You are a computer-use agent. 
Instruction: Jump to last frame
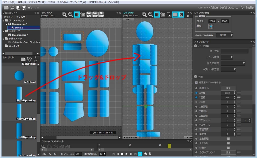coord(135,154)
